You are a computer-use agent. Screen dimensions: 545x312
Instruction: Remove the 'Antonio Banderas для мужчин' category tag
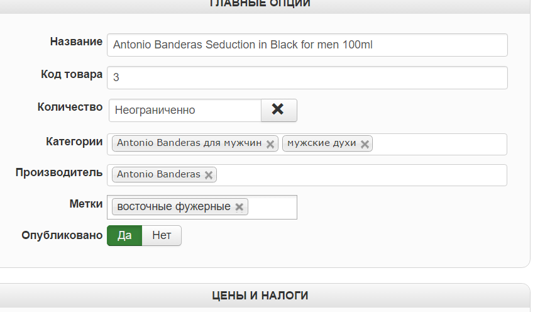pyautogui.click(x=270, y=143)
